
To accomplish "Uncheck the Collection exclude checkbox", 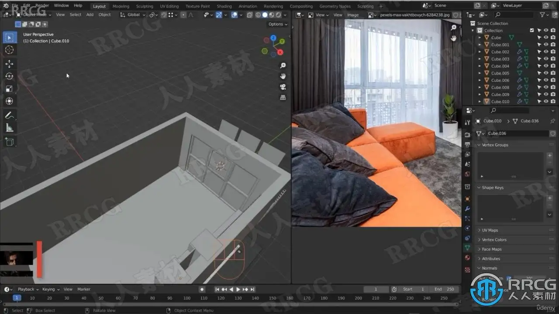I will click(531, 31).
